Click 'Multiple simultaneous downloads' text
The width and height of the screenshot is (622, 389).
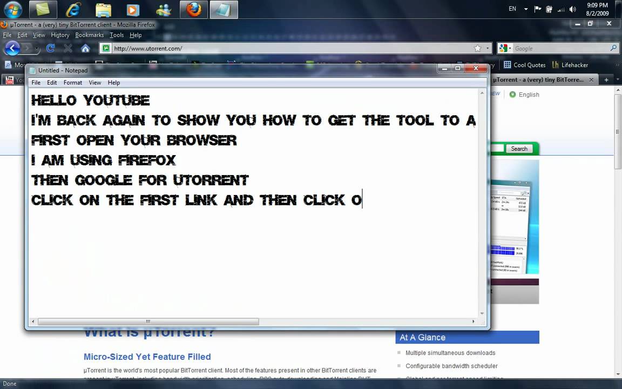[450, 353]
